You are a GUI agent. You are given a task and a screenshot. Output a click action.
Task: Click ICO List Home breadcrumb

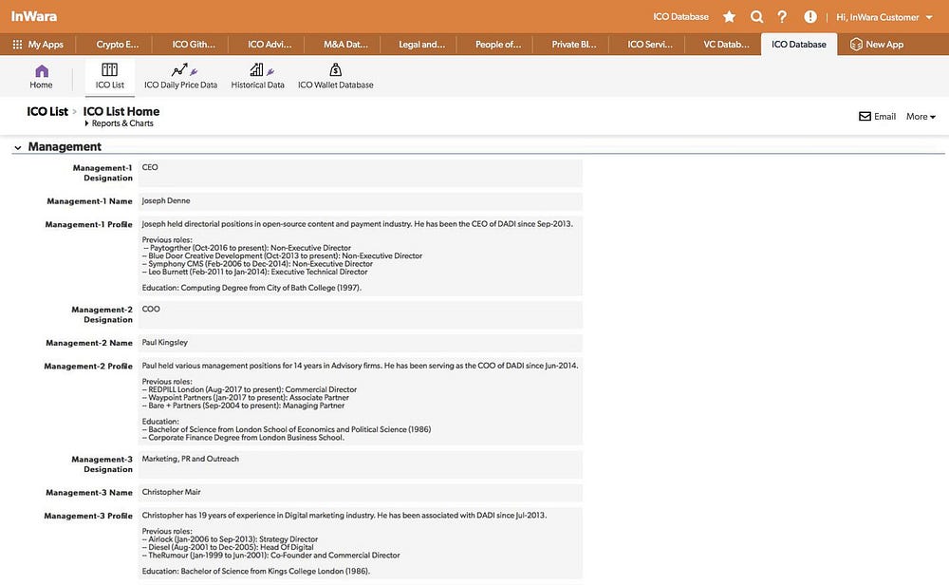point(121,111)
